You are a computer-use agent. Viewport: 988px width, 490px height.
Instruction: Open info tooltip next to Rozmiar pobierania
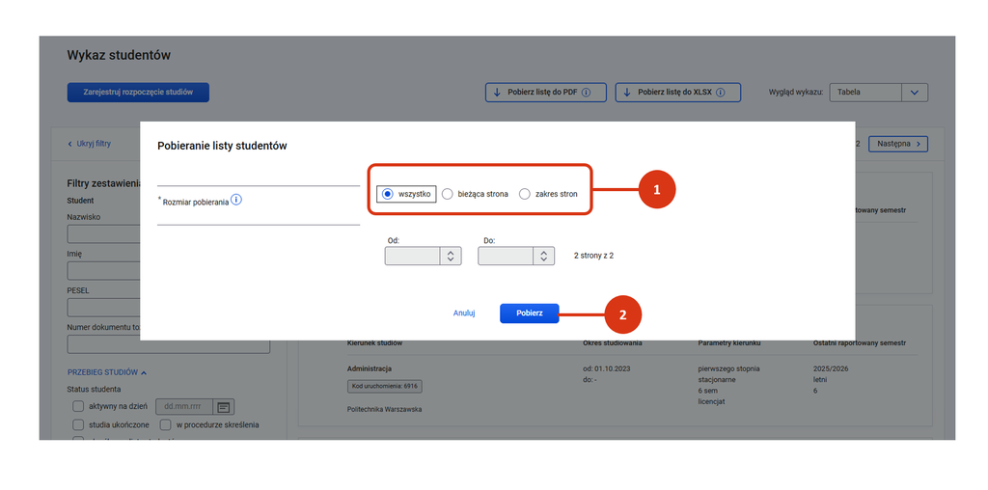click(x=236, y=200)
